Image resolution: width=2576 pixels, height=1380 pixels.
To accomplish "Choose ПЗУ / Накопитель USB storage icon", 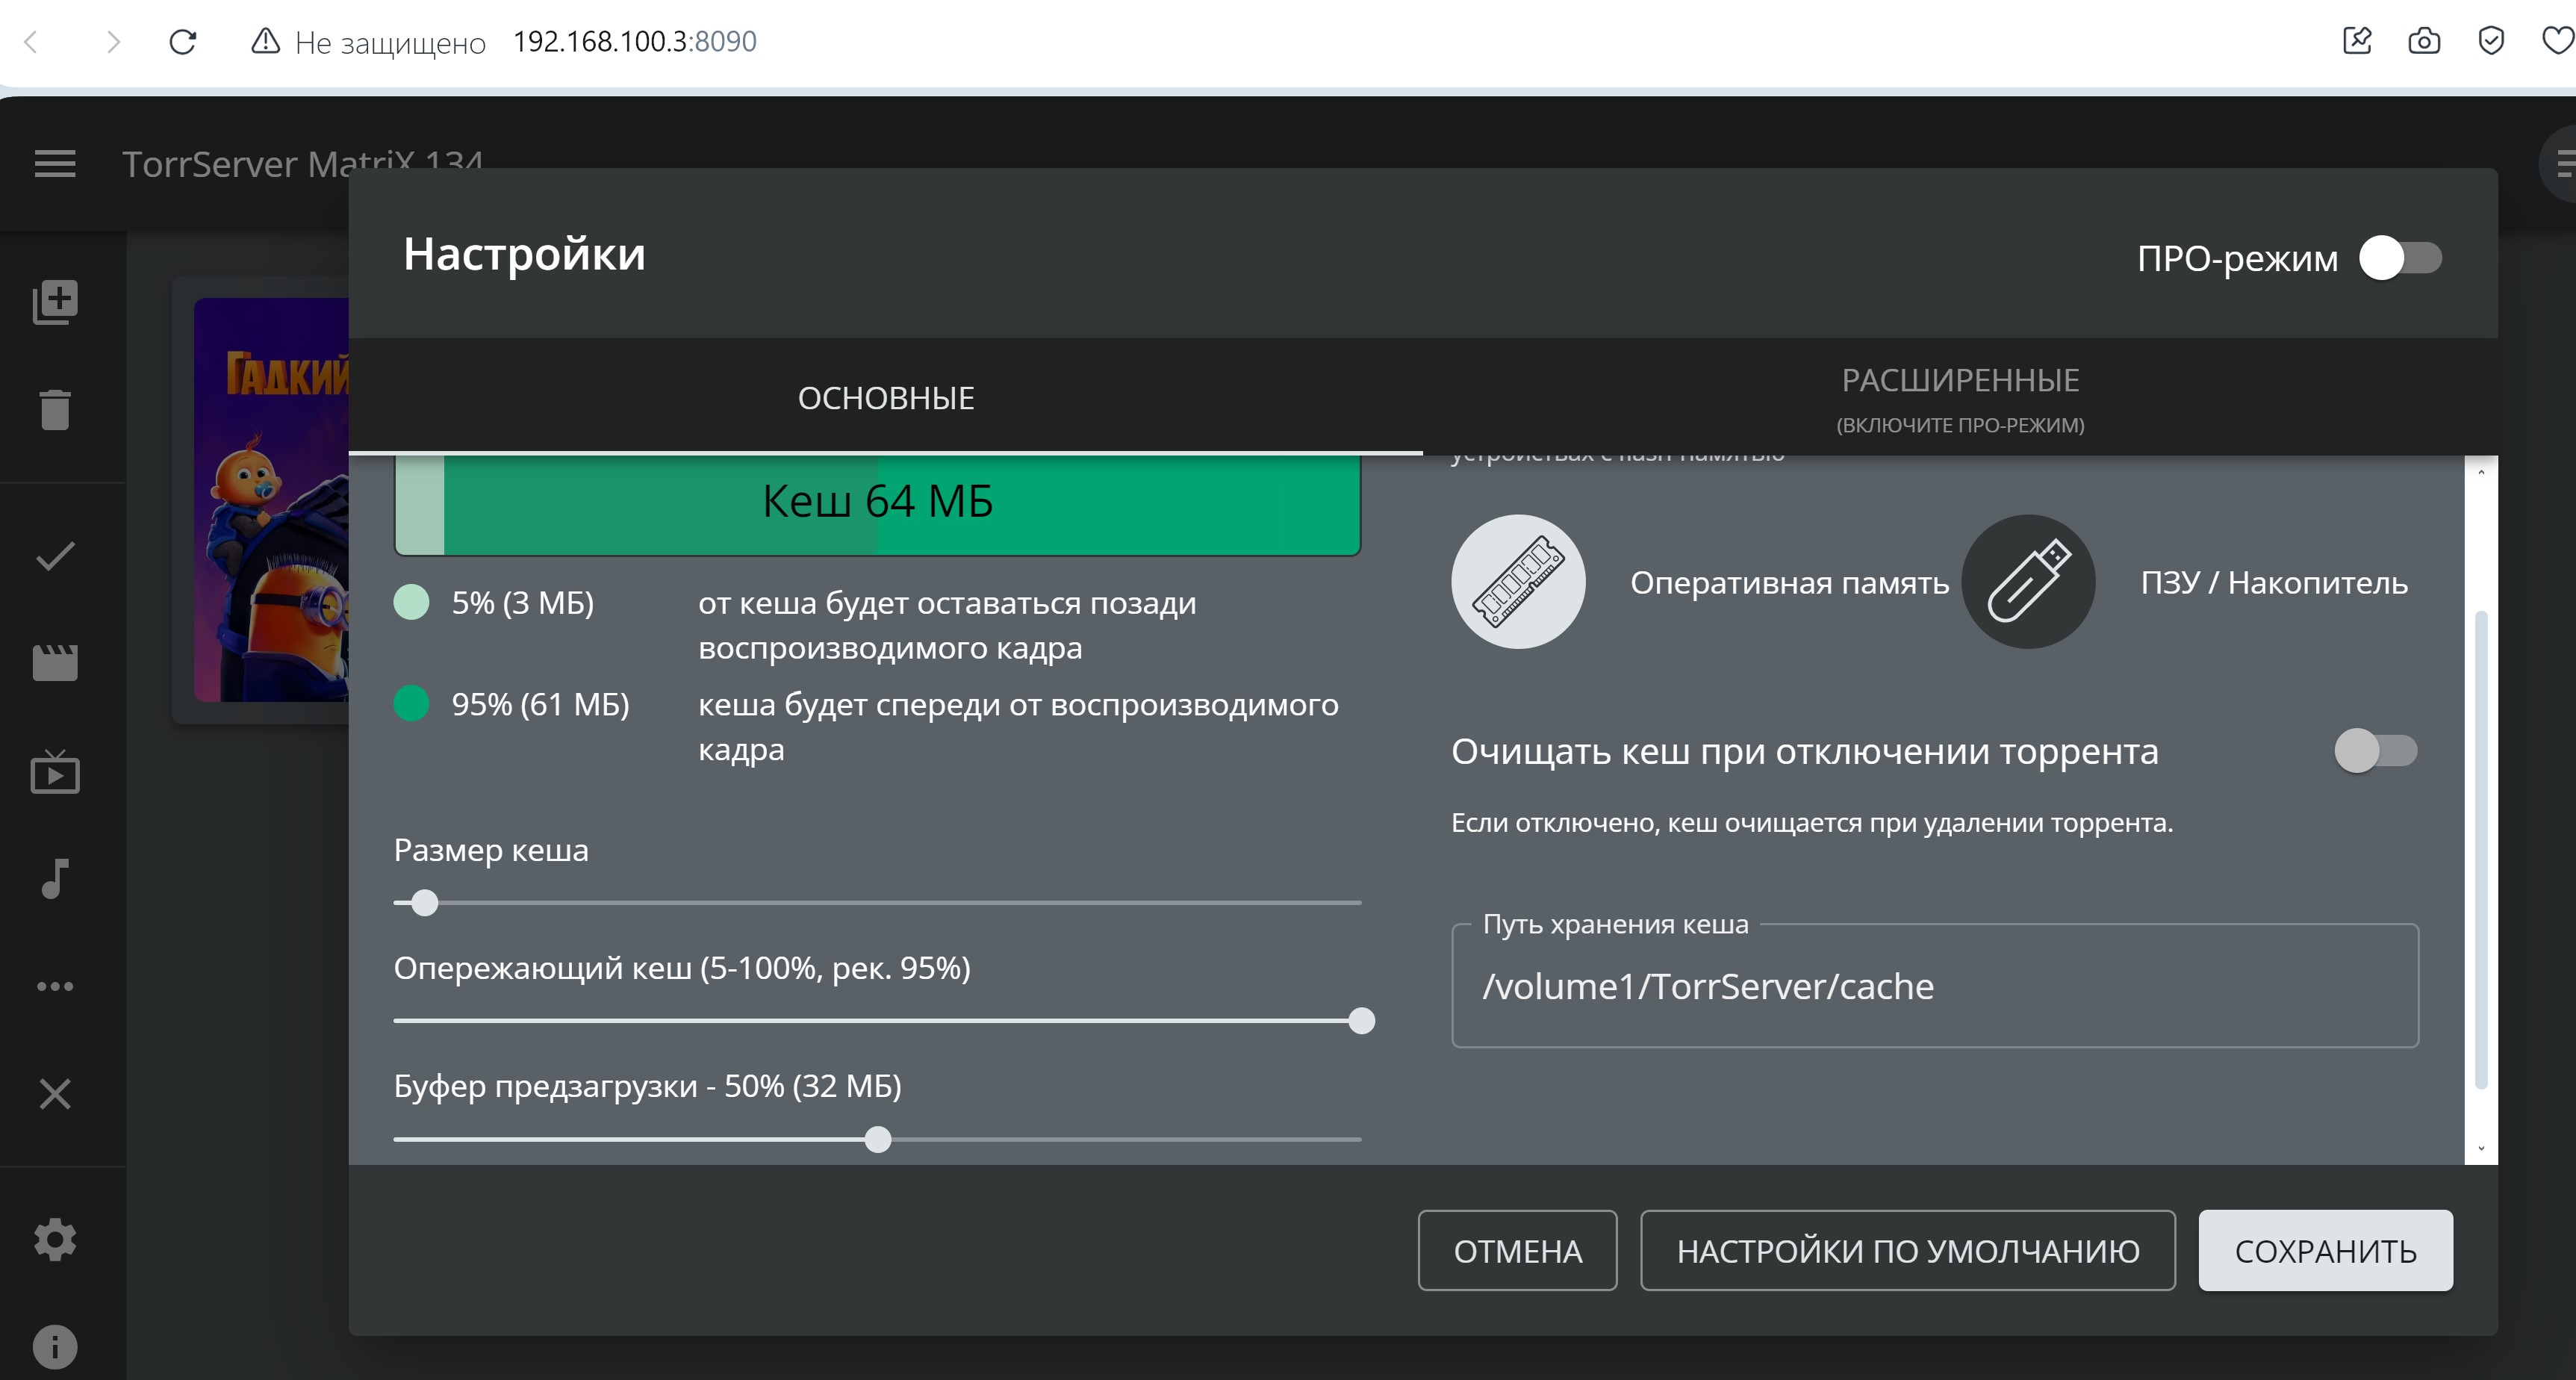I will [2028, 582].
